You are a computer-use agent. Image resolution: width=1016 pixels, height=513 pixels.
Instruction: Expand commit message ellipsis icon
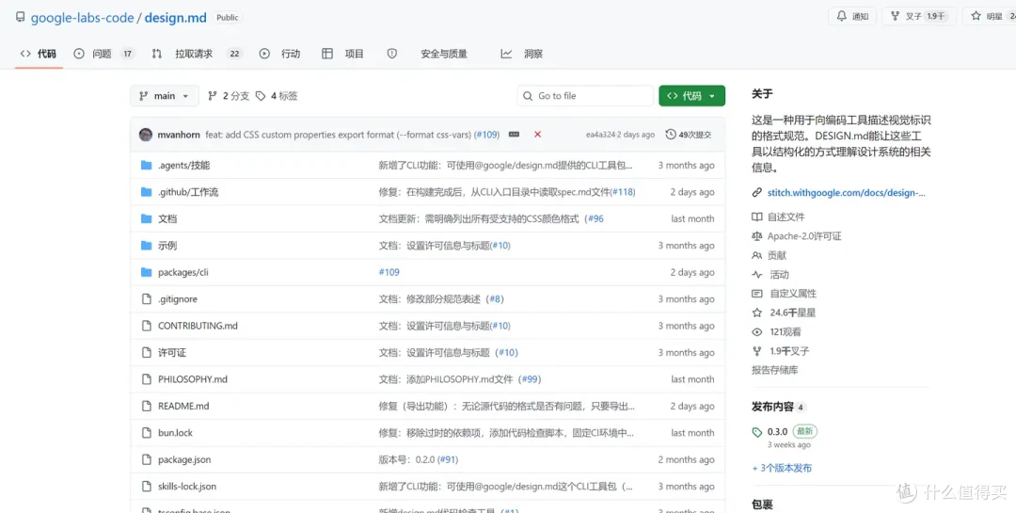click(x=514, y=135)
